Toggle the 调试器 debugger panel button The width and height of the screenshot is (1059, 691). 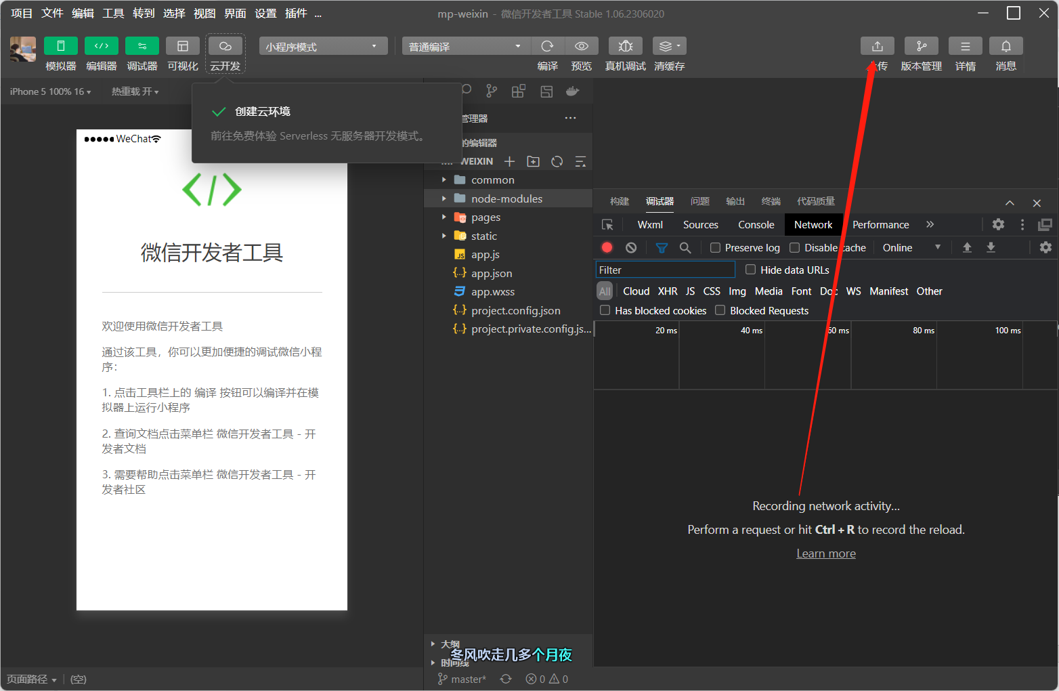pos(142,46)
